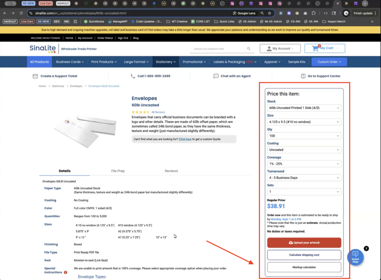Click the Markup calculator button
Screen dimensions: 381x280
click(x=304, y=267)
